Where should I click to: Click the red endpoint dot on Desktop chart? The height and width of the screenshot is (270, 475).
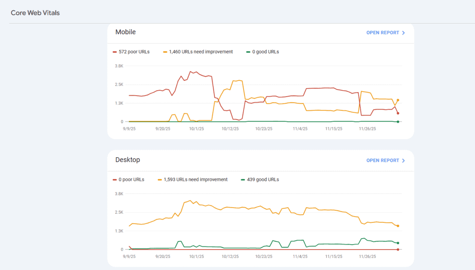coord(398,249)
